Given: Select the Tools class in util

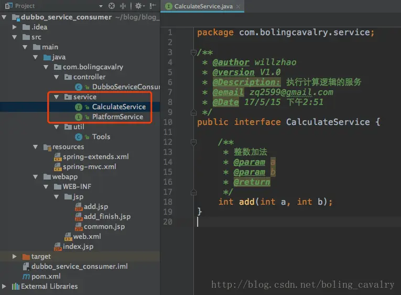Looking at the screenshot, I should click(x=101, y=137).
